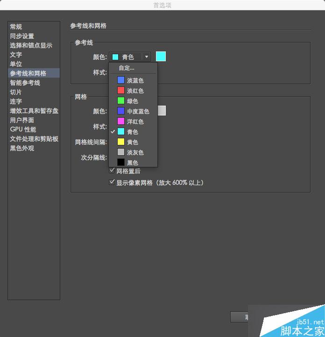Image resolution: width=325 pixels, height=337 pixels.
Task: Click the cyan guides color swatch
Action: 161,56
